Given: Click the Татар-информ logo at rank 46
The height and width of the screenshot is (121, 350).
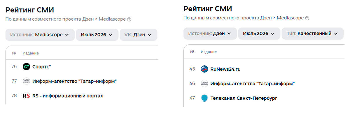Looking at the screenshot, I should coord(204,84).
